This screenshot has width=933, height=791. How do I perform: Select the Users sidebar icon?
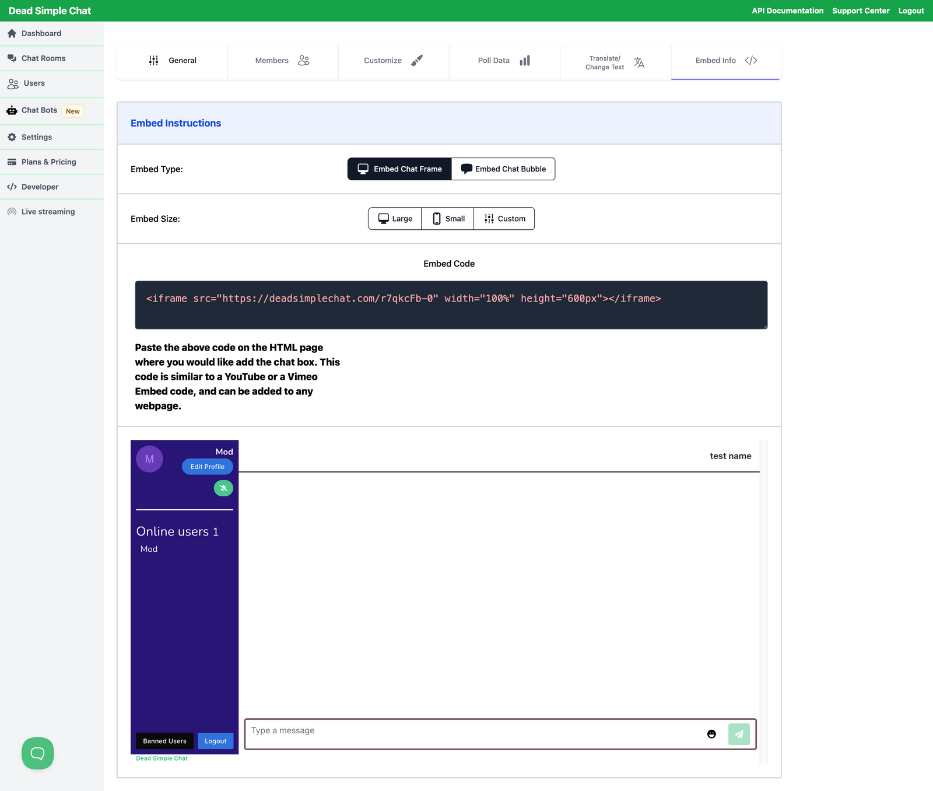click(x=12, y=83)
